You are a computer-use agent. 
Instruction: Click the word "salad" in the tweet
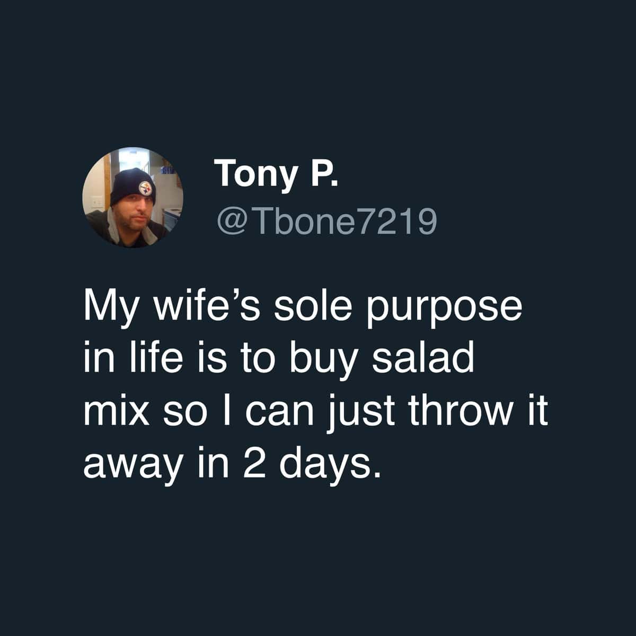[x=425, y=359]
